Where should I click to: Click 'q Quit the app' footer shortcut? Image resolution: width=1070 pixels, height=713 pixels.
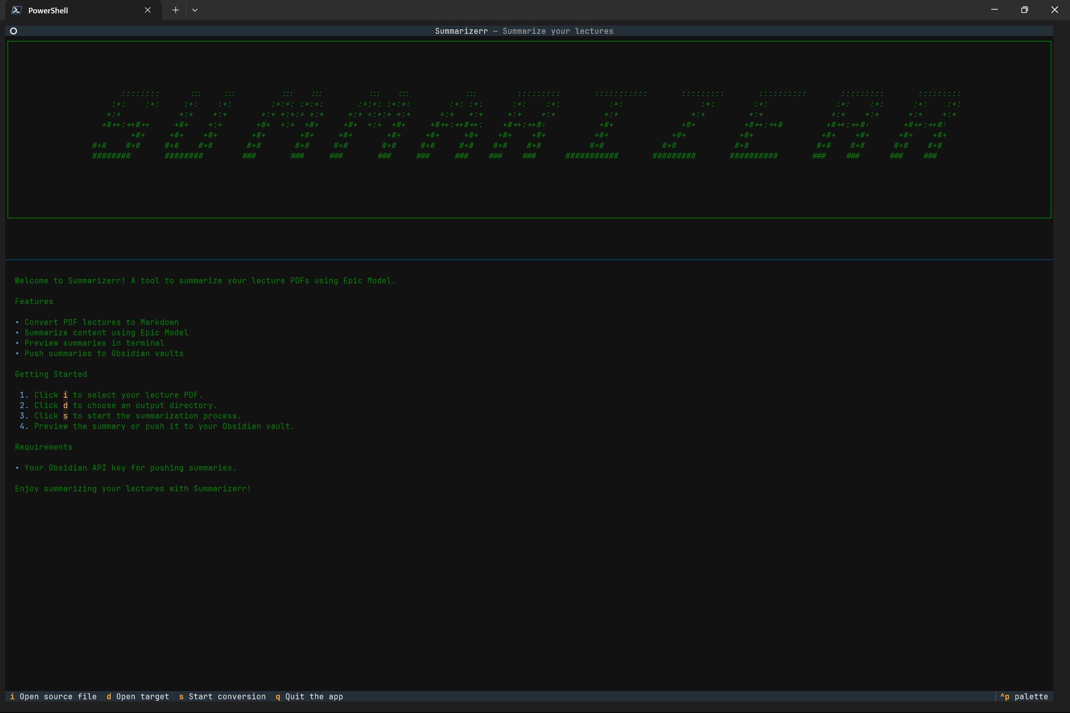309,696
